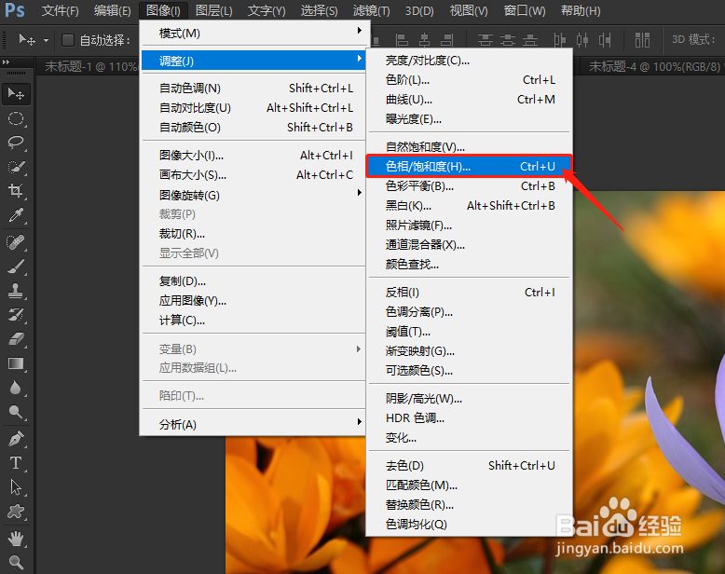Viewport: 725px width, 574px height.
Task: Choose 亮度/对比度(C) adjustment
Action: 469,60
